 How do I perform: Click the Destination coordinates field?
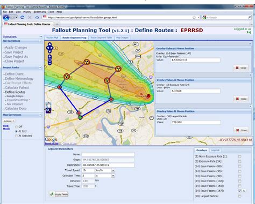pyautogui.click(x=108, y=165)
